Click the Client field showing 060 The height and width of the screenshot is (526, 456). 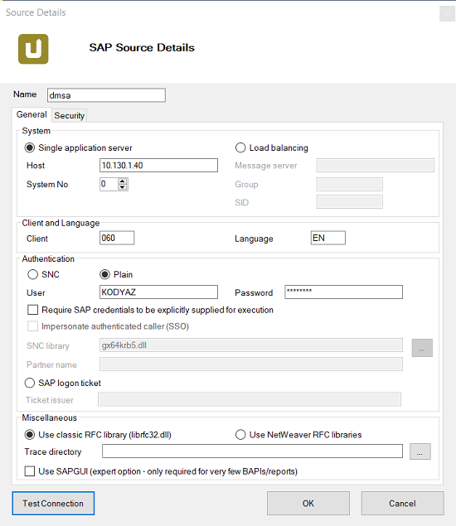117,238
